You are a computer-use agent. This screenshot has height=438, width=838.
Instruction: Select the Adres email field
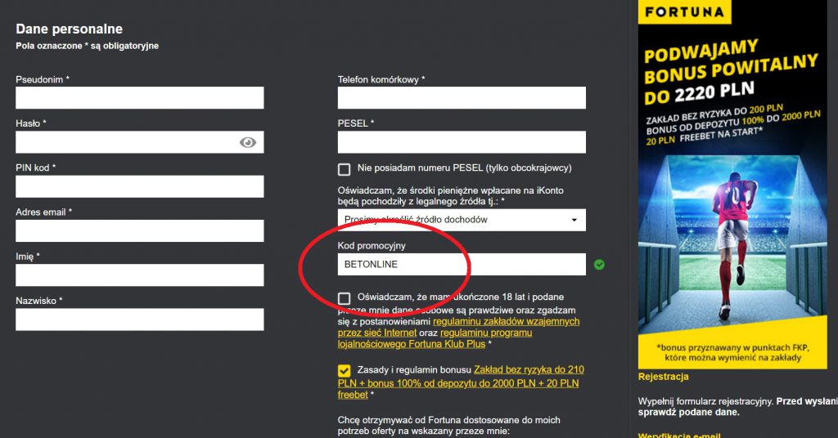click(x=139, y=230)
